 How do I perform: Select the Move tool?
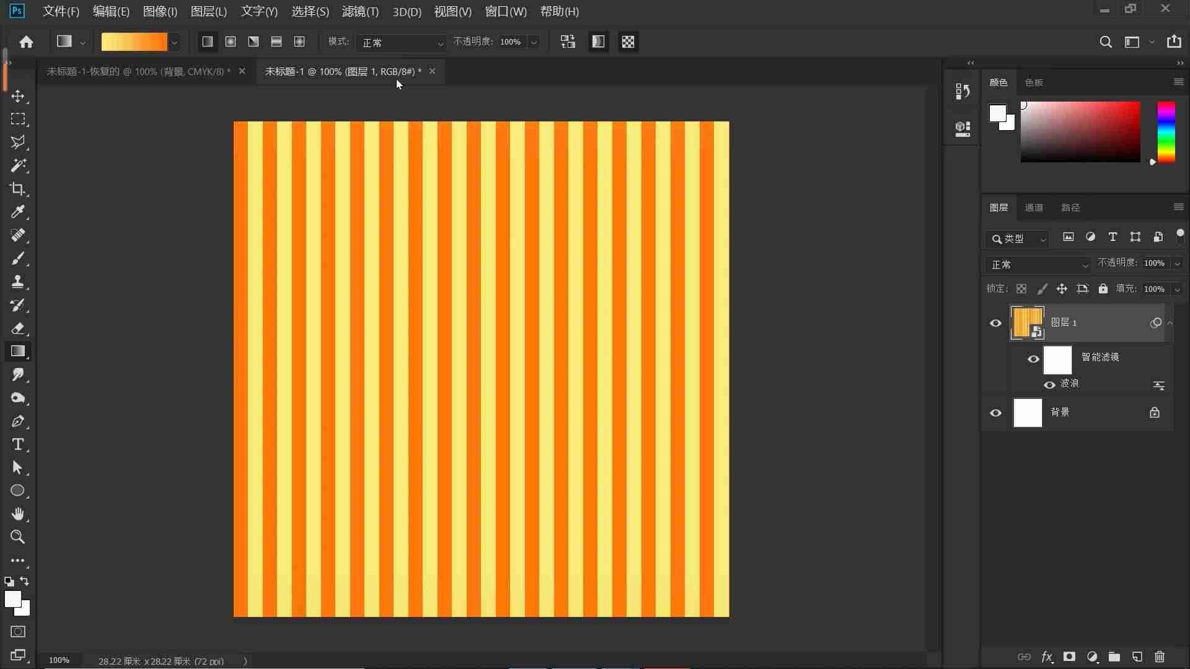click(x=18, y=96)
